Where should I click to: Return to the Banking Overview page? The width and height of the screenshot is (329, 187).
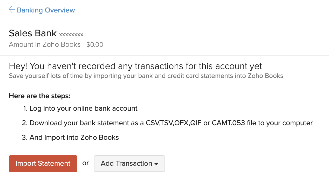tap(45, 10)
